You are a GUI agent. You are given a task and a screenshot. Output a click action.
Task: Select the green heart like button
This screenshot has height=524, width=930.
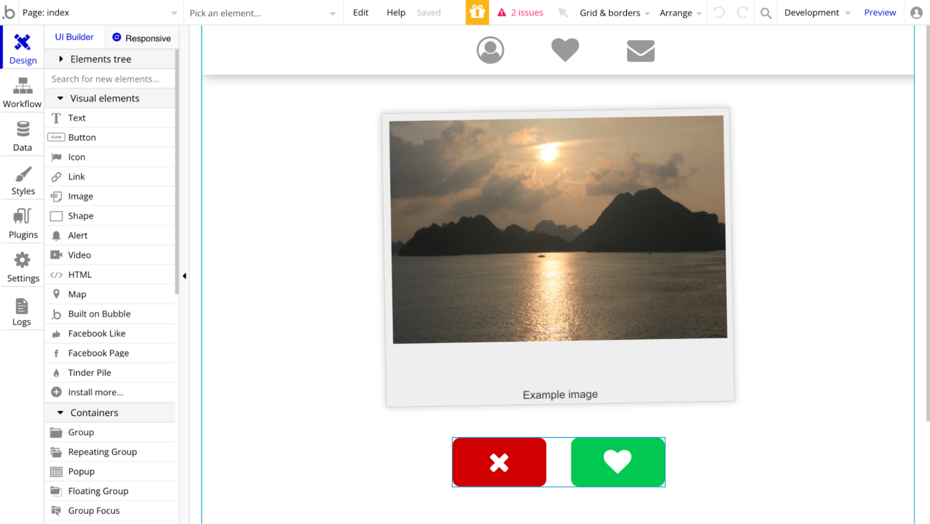click(x=618, y=462)
